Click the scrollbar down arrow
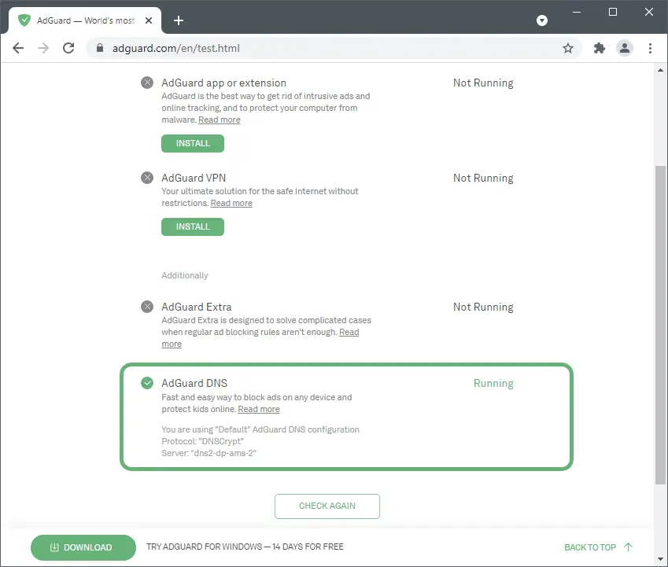This screenshot has width=668, height=567. coord(660,559)
